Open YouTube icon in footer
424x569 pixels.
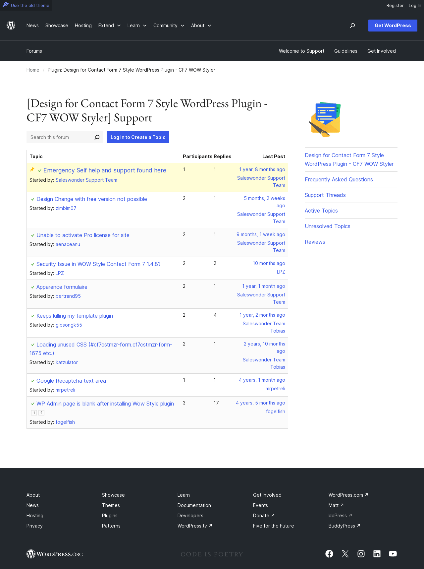pos(393,554)
